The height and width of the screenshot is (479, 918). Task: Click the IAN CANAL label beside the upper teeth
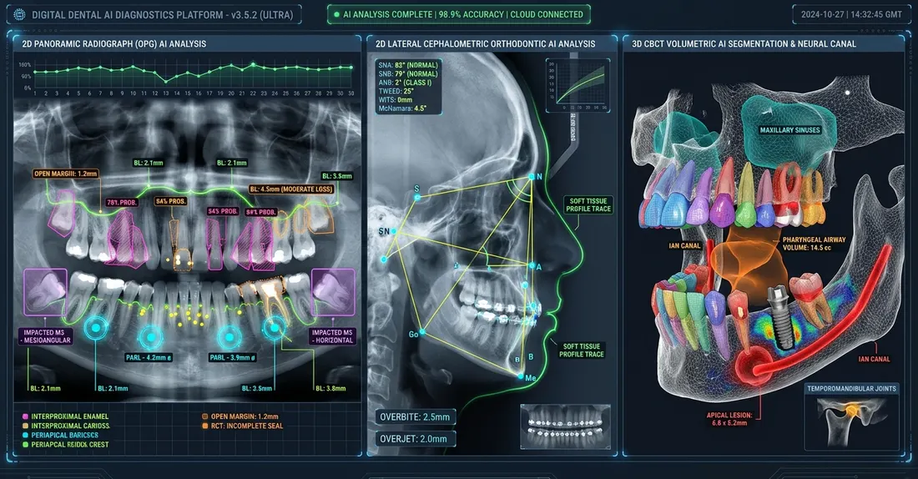pos(684,246)
